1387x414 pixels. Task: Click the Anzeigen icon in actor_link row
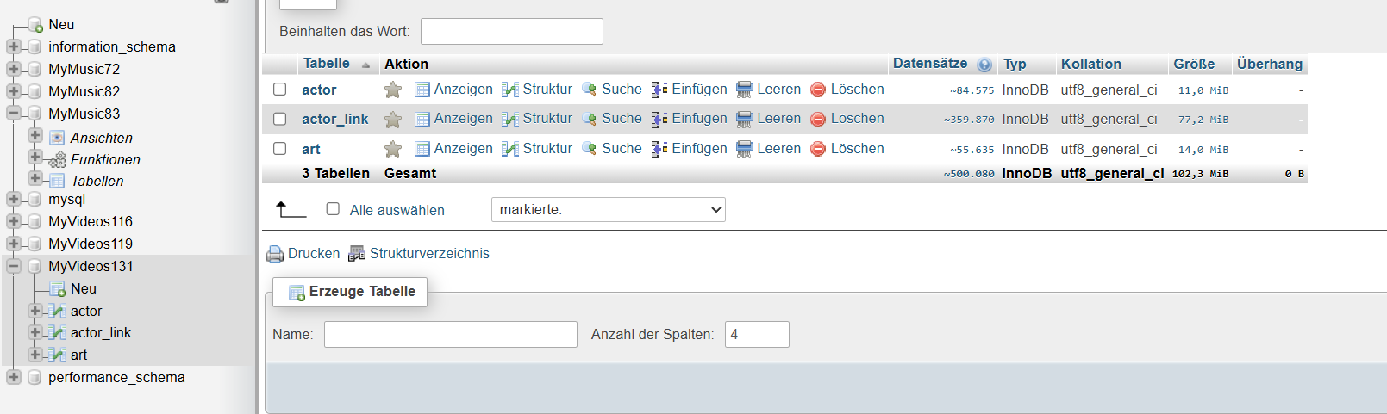[x=422, y=120]
